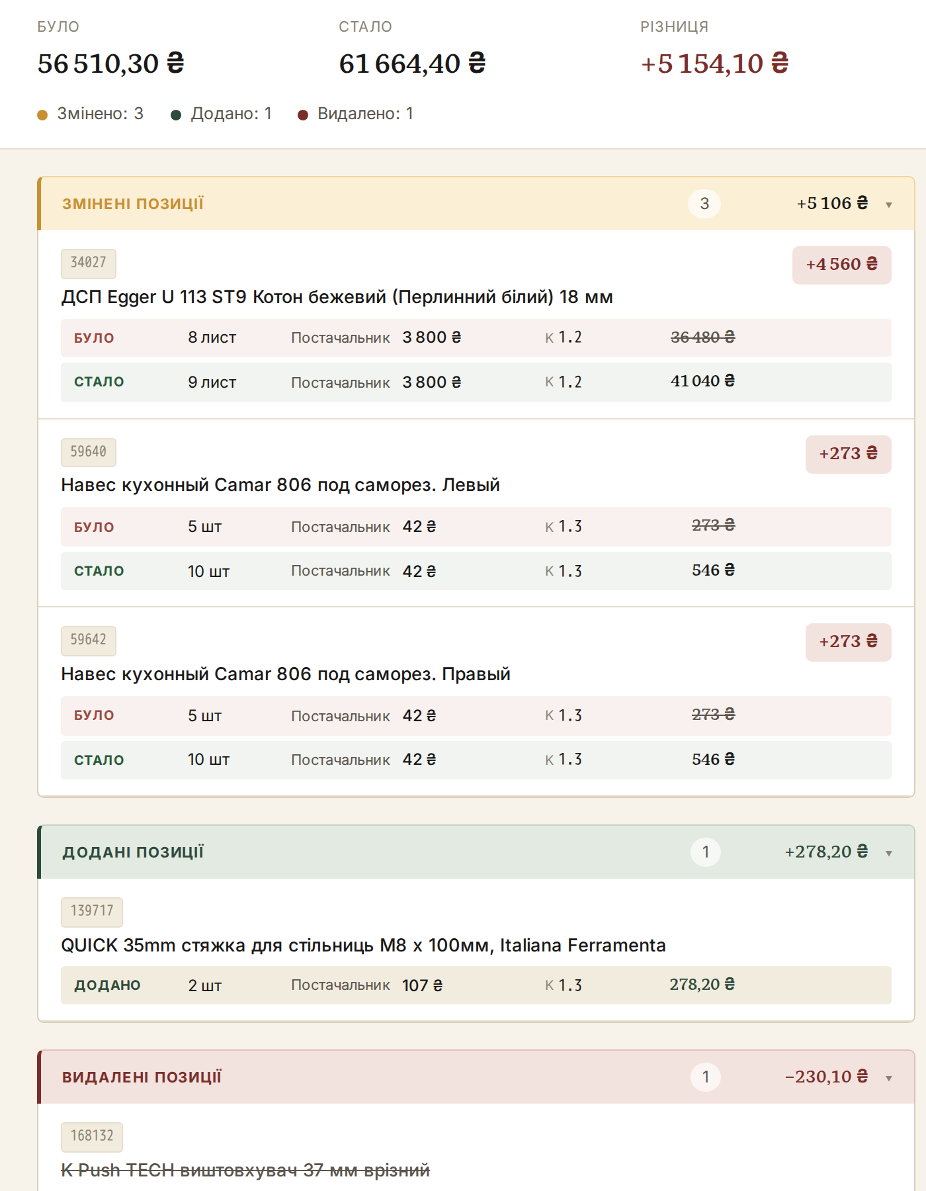The image size is (926, 1191).
Task: Click the Навес кухонный Camar 806 Левый name
Action: (280, 485)
